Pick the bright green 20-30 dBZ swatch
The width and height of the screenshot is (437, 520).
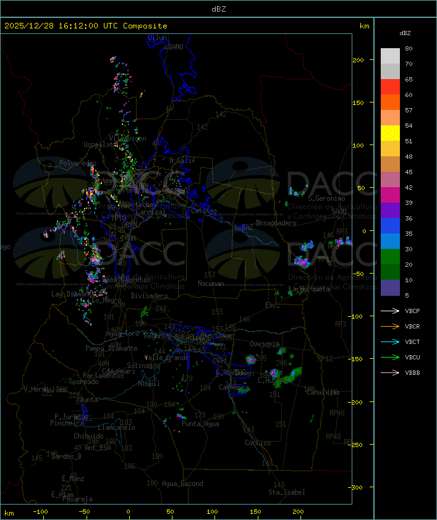tap(390, 257)
